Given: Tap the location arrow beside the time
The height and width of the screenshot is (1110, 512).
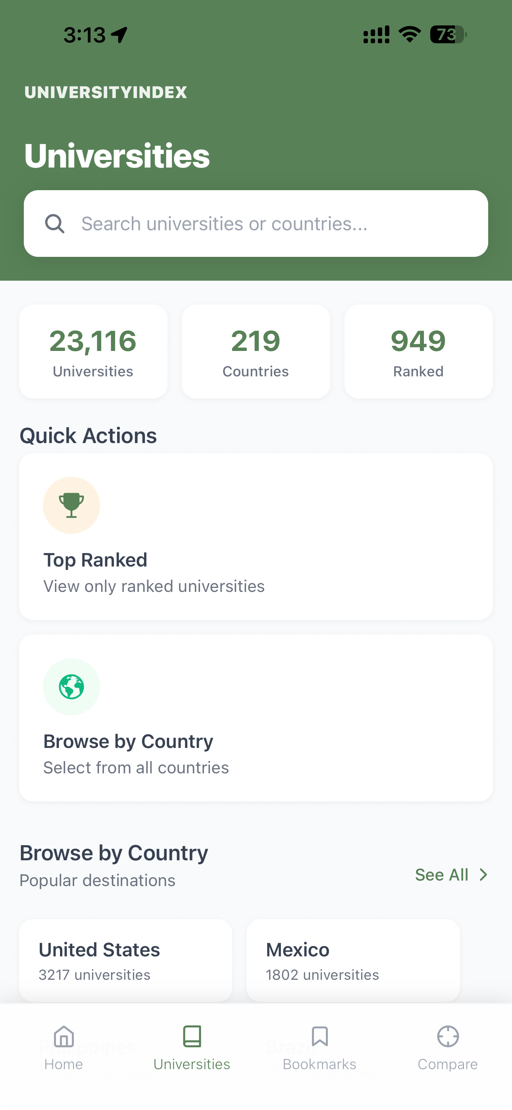Looking at the screenshot, I should pyautogui.click(x=119, y=35).
